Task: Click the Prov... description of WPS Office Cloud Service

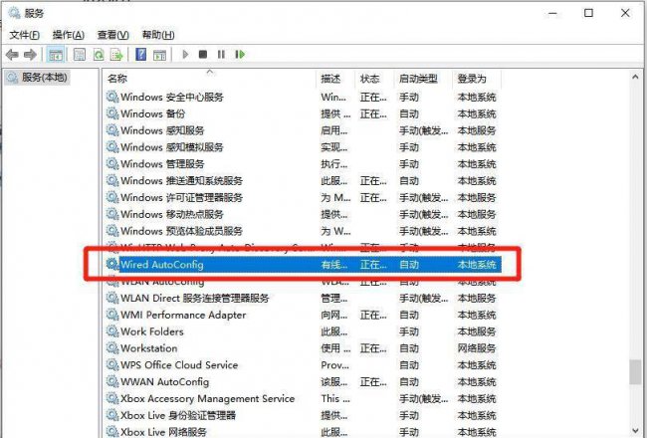Action: [335, 365]
